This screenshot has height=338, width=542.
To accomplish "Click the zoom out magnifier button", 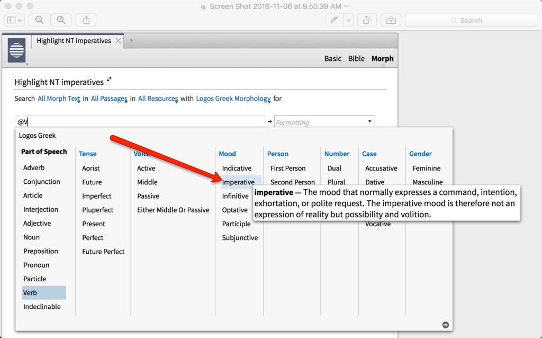I will pyautogui.click(x=39, y=20).
